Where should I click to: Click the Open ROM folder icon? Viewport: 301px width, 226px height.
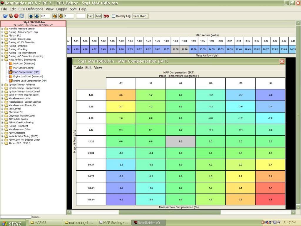[5, 16]
